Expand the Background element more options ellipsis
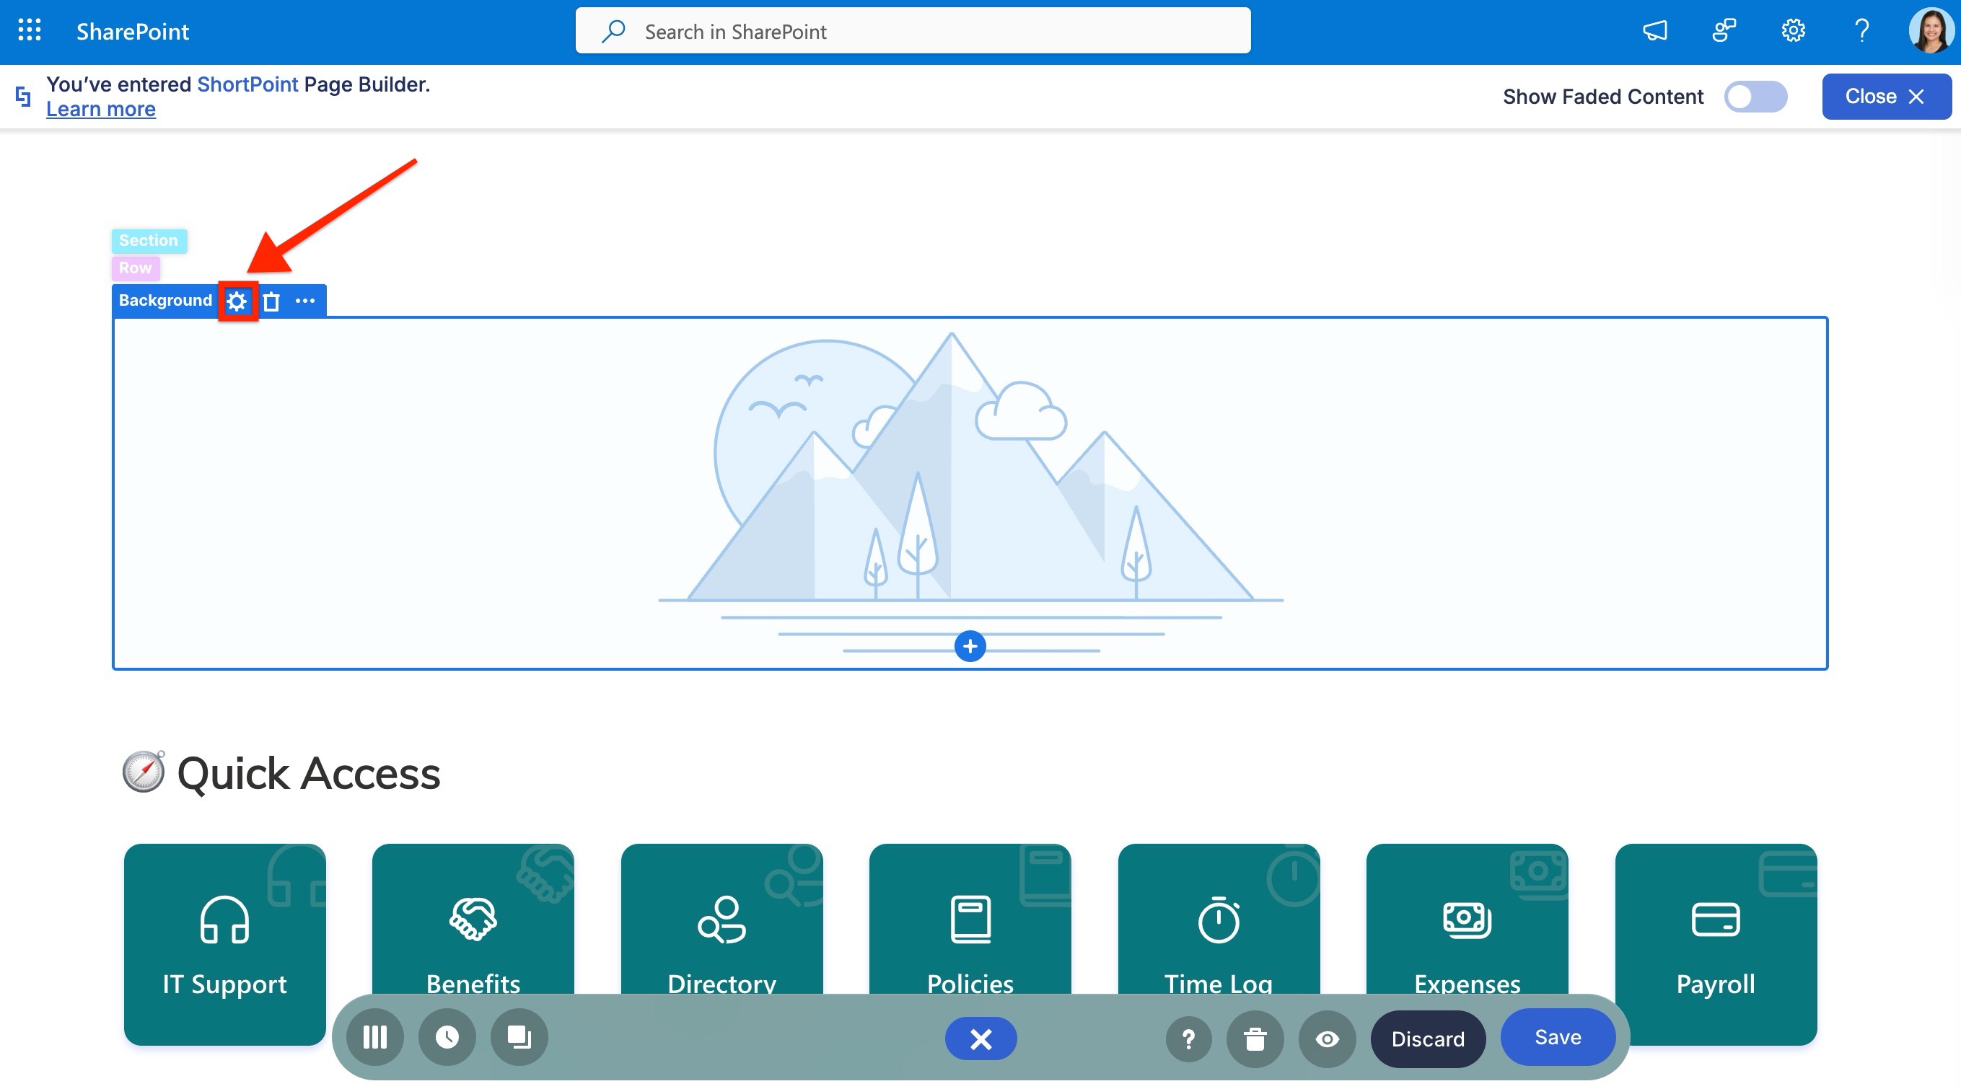This screenshot has width=1961, height=1089. click(x=306, y=301)
